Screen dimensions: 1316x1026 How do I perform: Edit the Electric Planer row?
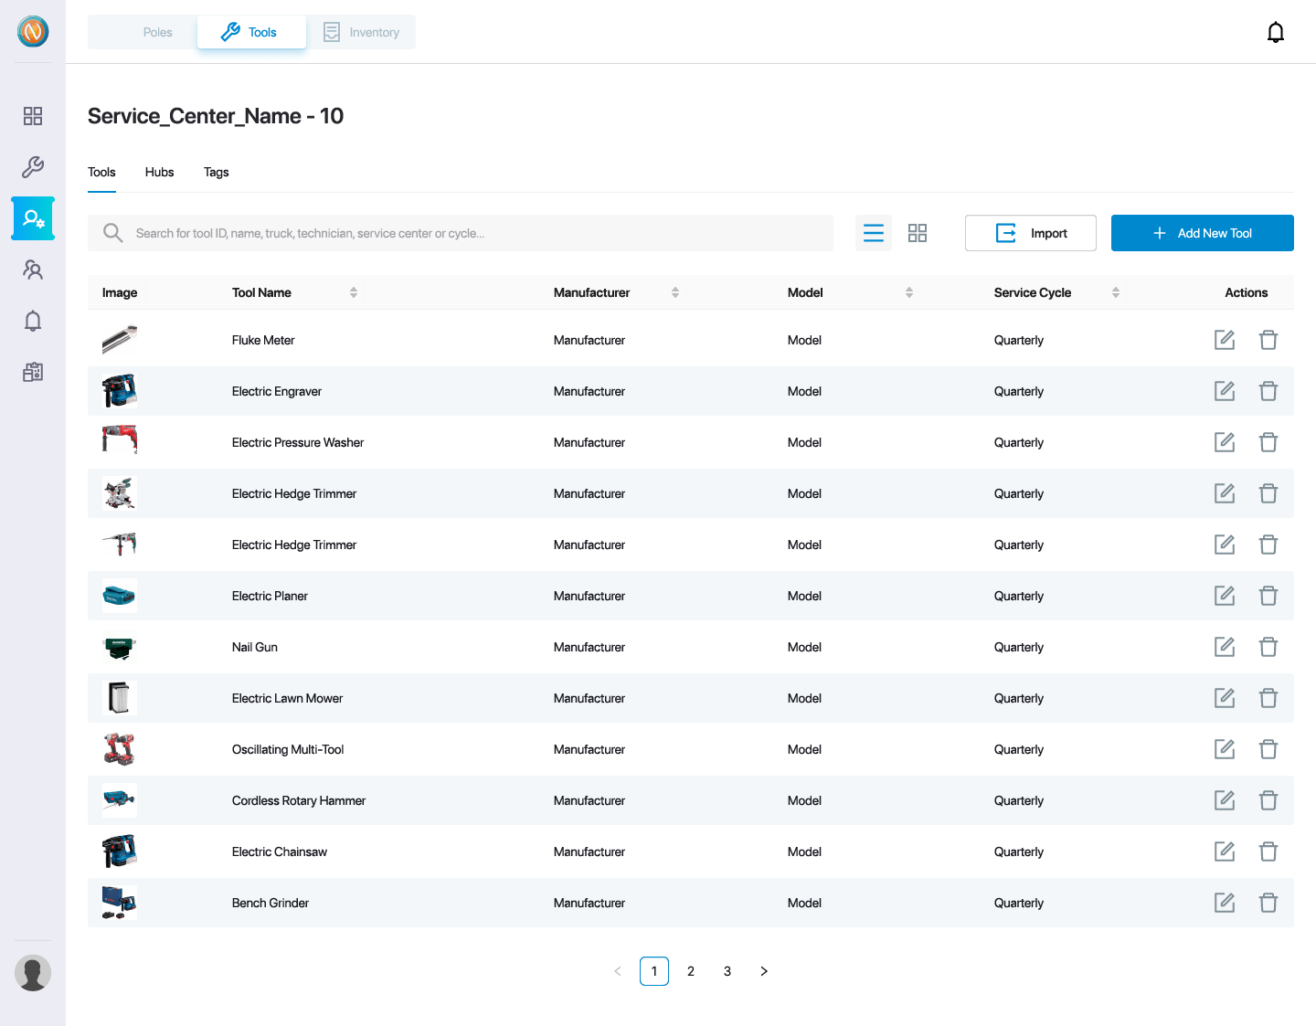pyautogui.click(x=1225, y=596)
